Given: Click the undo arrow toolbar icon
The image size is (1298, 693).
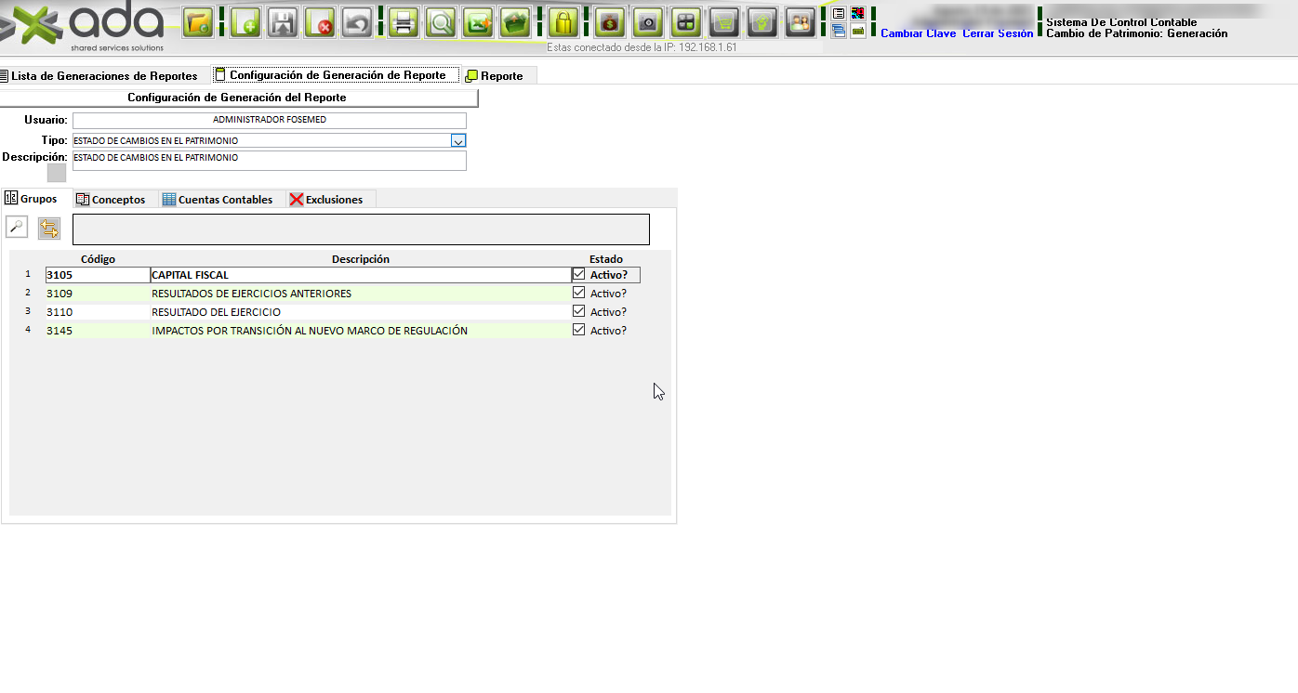Looking at the screenshot, I should tap(357, 22).
